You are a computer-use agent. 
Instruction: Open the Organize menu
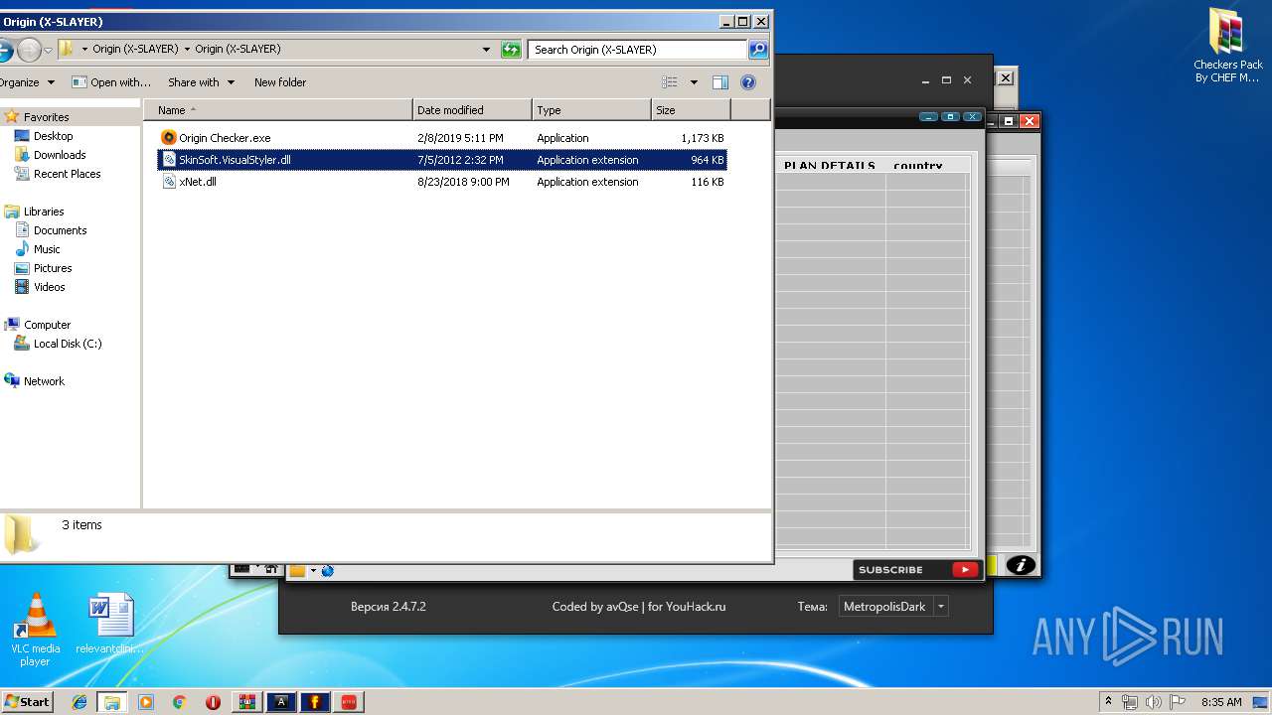pyautogui.click(x=27, y=82)
